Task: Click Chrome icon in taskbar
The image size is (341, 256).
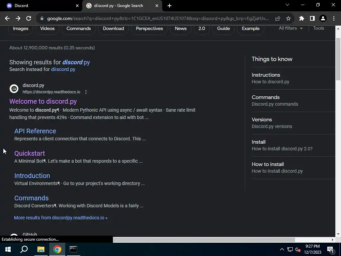Action: [x=57, y=249]
